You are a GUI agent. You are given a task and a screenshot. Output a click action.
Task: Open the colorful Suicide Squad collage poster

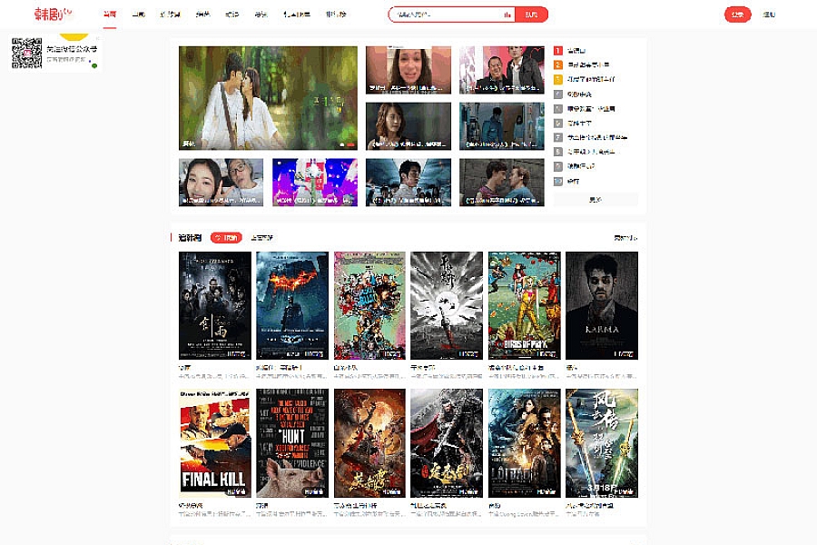click(x=369, y=305)
